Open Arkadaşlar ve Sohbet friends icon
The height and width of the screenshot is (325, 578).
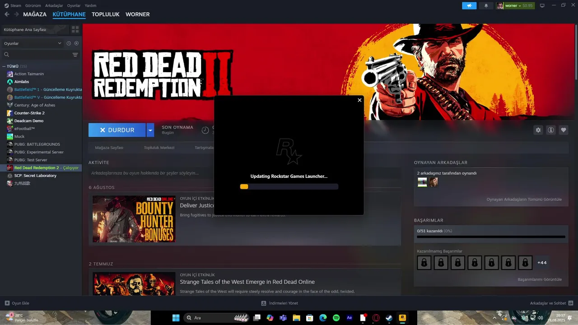point(571,303)
